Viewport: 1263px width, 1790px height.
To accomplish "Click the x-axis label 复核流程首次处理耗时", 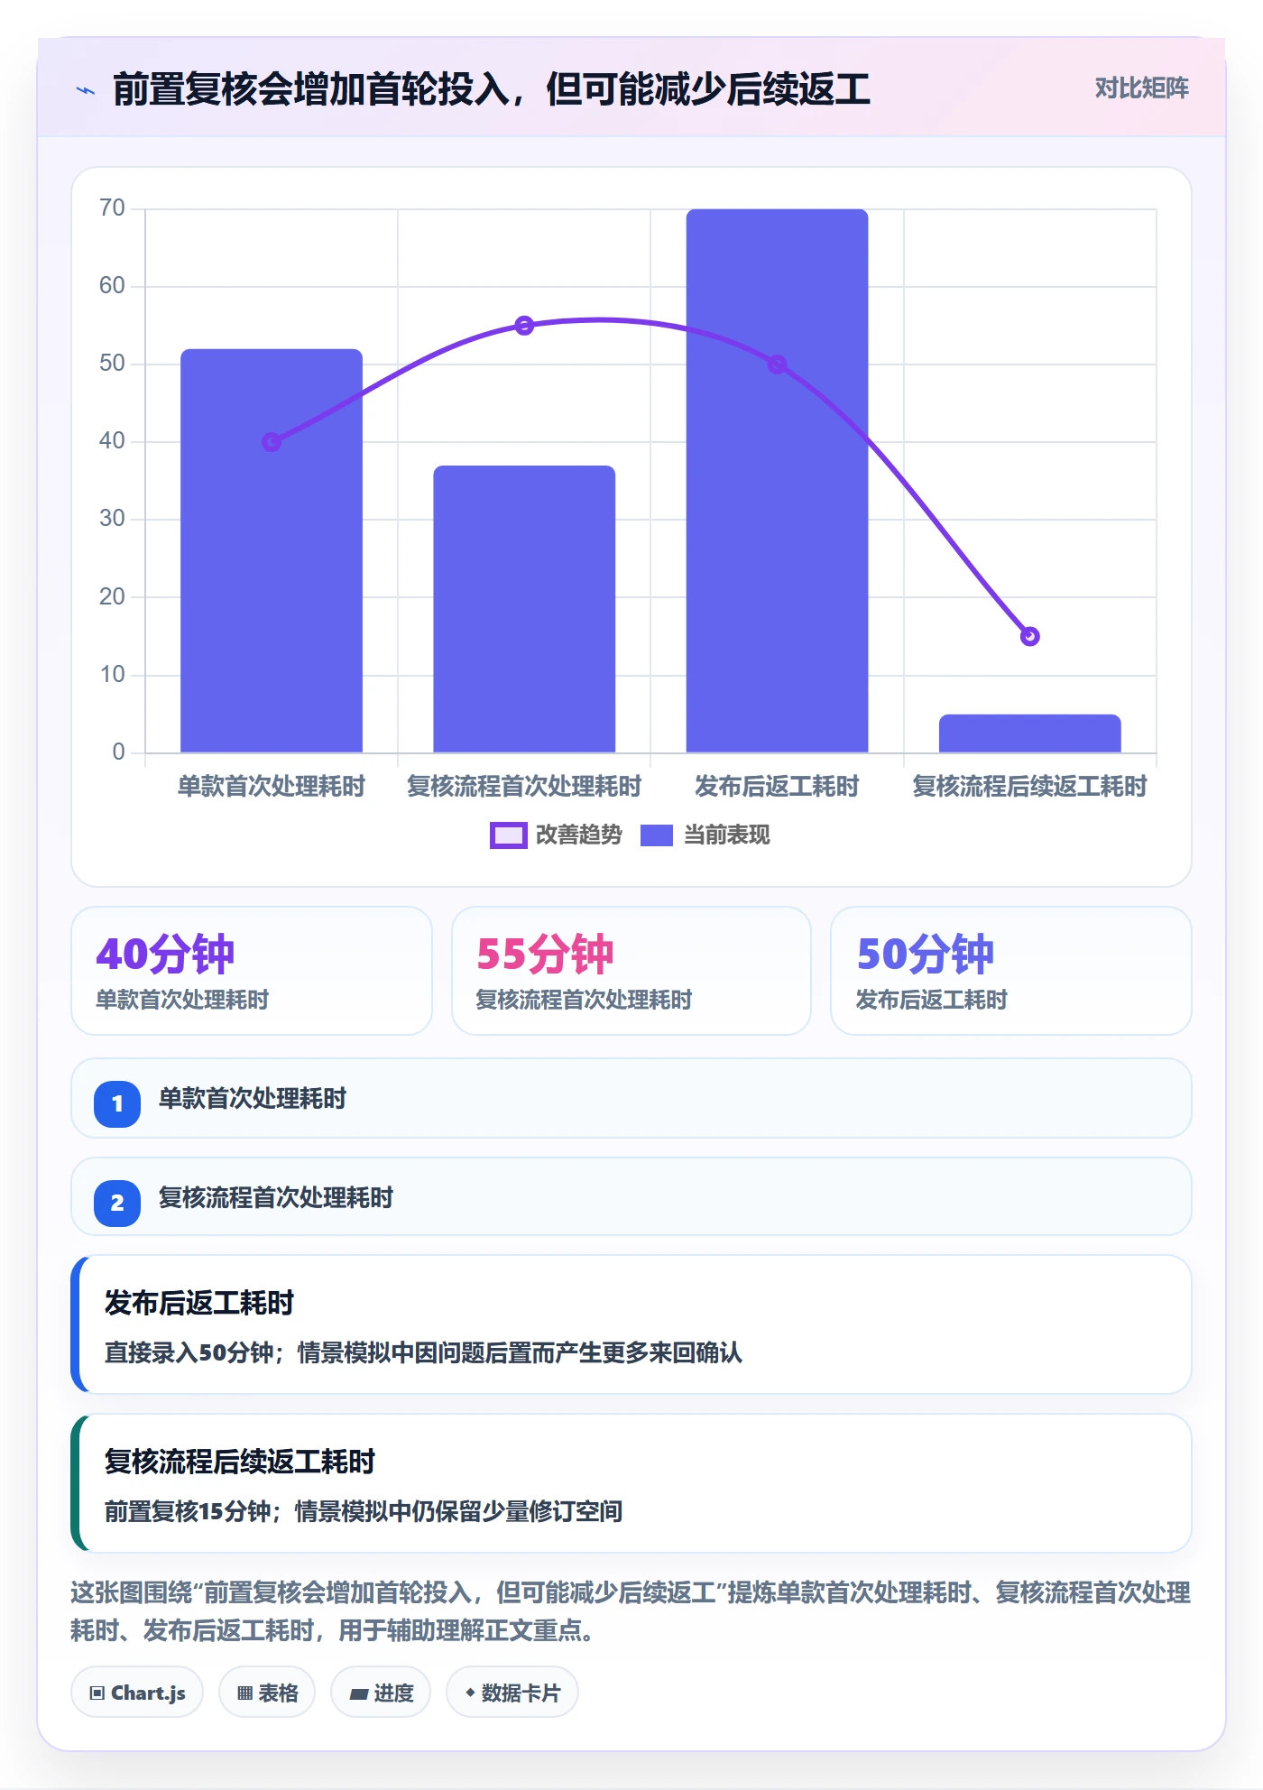I will pyautogui.click(x=524, y=787).
